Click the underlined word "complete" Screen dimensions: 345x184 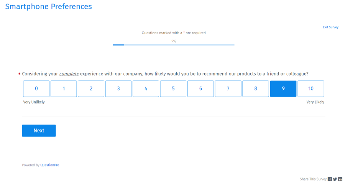(69, 74)
